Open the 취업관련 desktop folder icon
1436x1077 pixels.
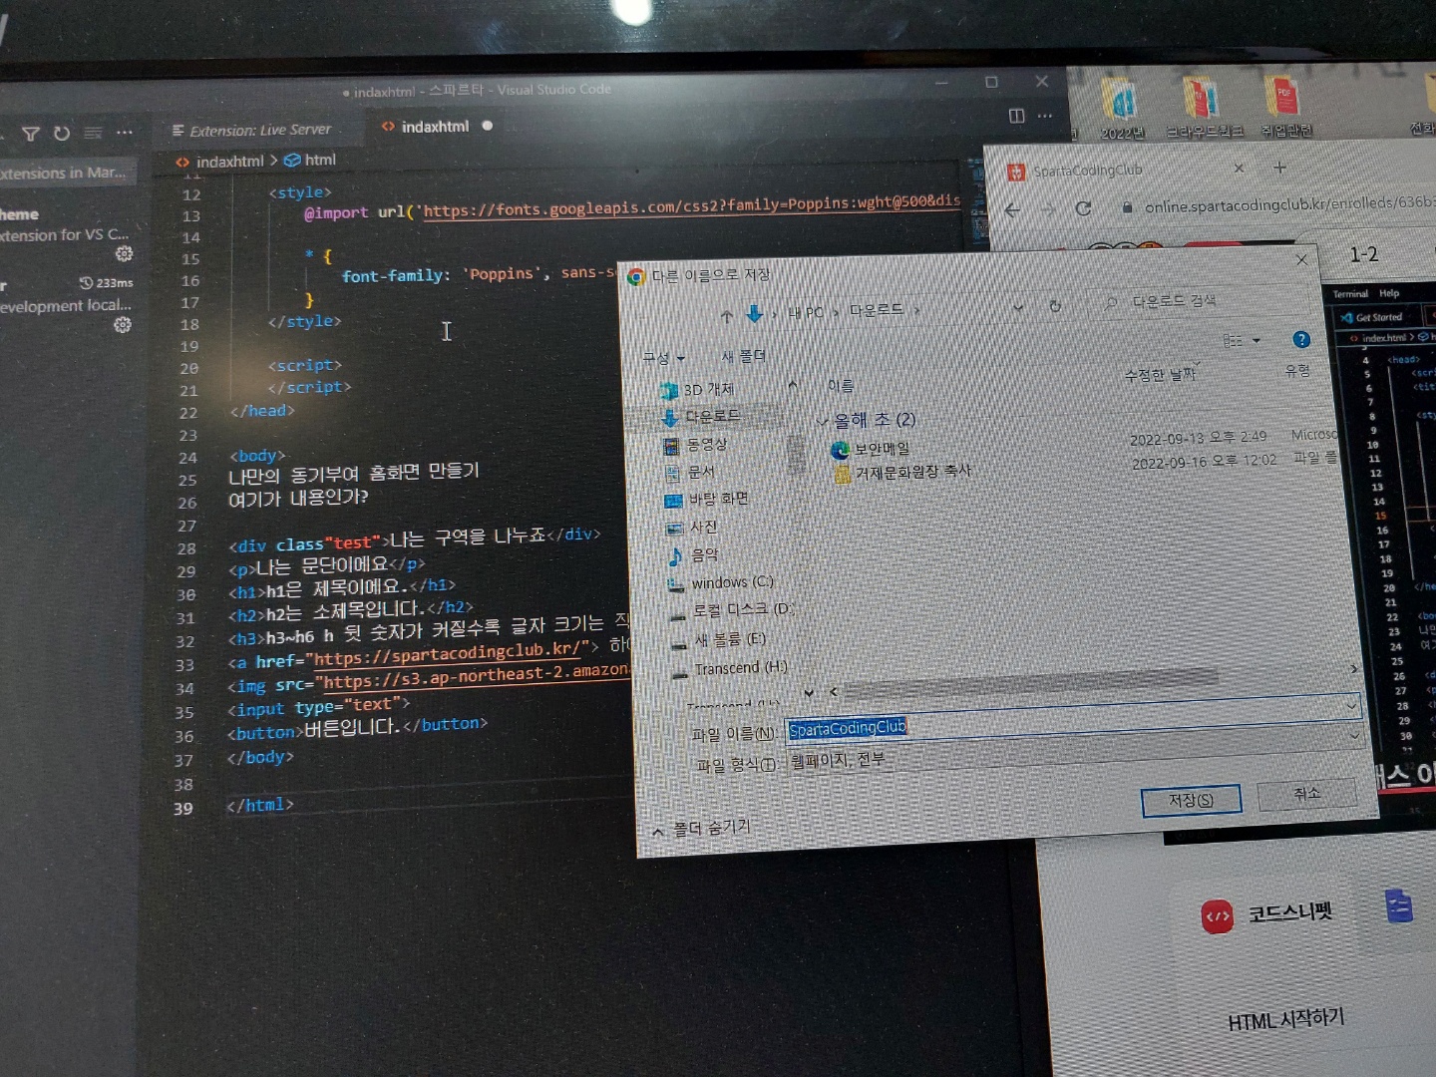[x=1285, y=106]
